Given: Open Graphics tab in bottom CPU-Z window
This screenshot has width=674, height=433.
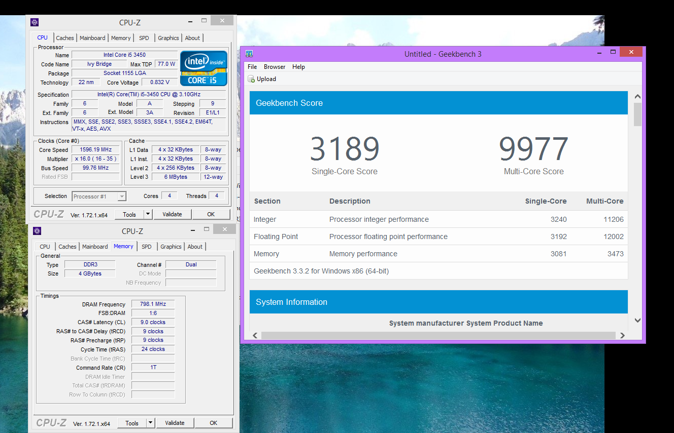Looking at the screenshot, I should click(171, 247).
